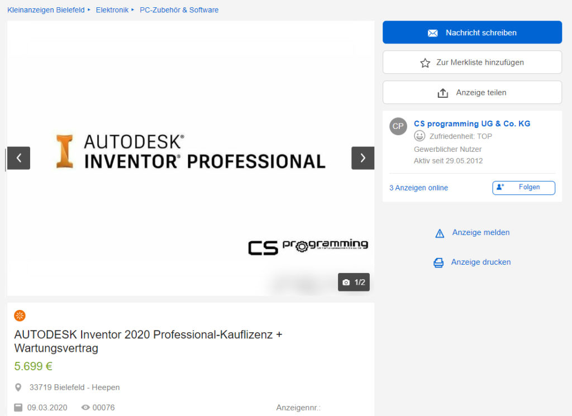Click the star icon beside Zur Merkliste hinzufügen

tap(425, 62)
